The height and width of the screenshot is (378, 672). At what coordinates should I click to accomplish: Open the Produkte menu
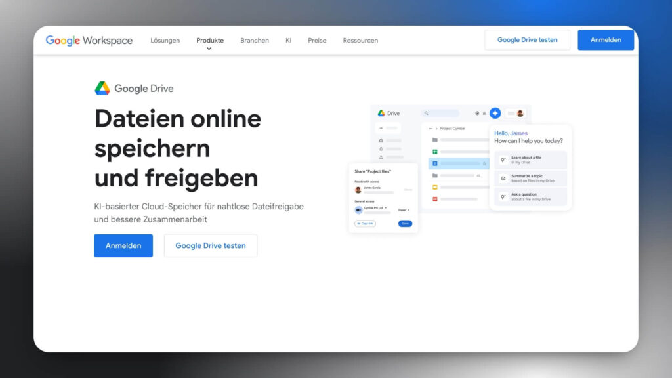(x=210, y=40)
